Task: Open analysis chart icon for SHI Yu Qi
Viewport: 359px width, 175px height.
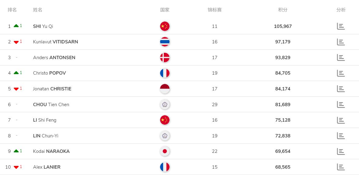Action: click(x=341, y=26)
